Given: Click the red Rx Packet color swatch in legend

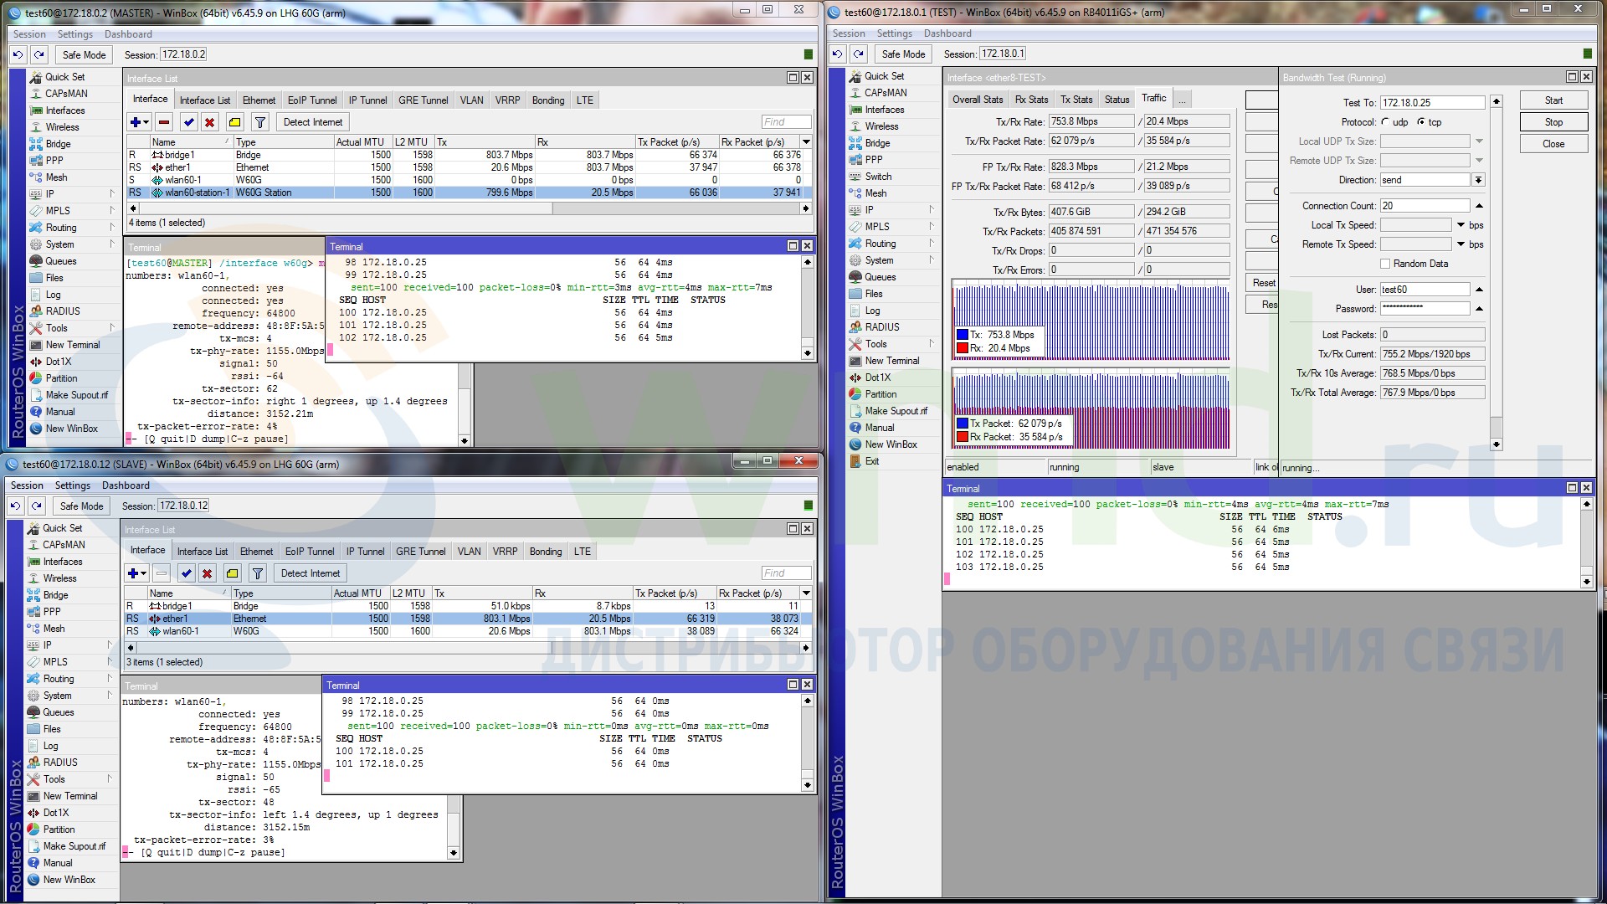Looking at the screenshot, I should [963, 437].
